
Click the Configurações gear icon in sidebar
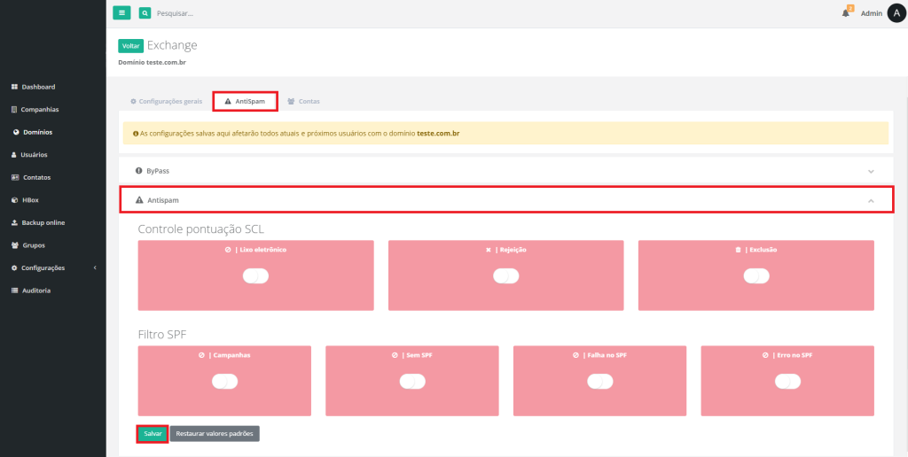coord(15,267)
